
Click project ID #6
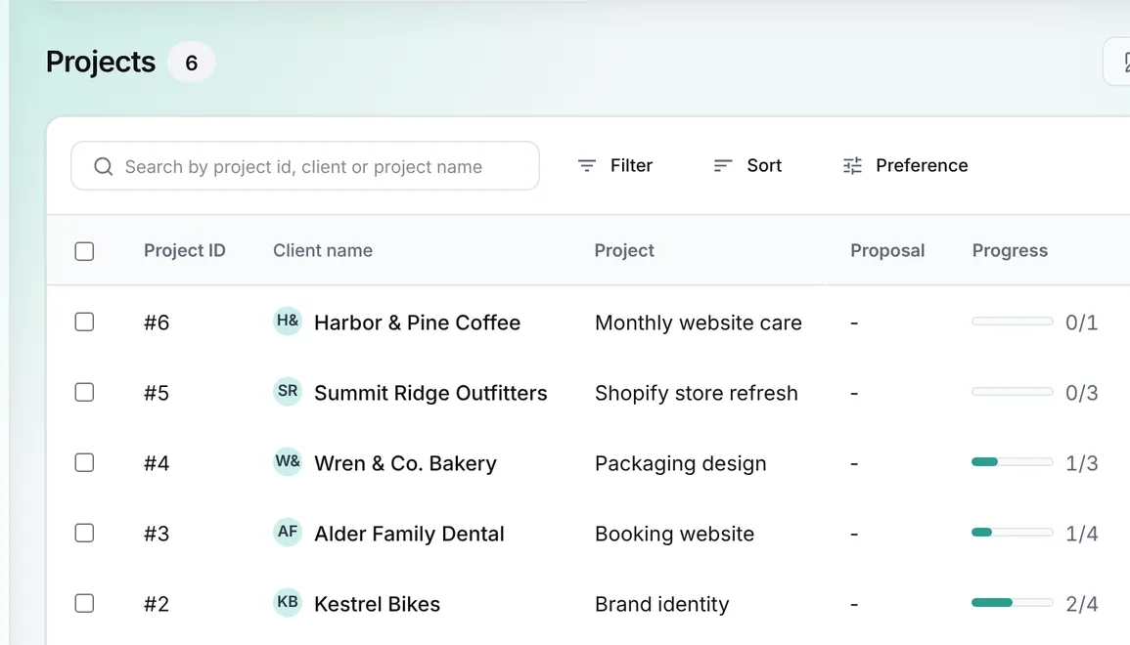tap(157, 322)
